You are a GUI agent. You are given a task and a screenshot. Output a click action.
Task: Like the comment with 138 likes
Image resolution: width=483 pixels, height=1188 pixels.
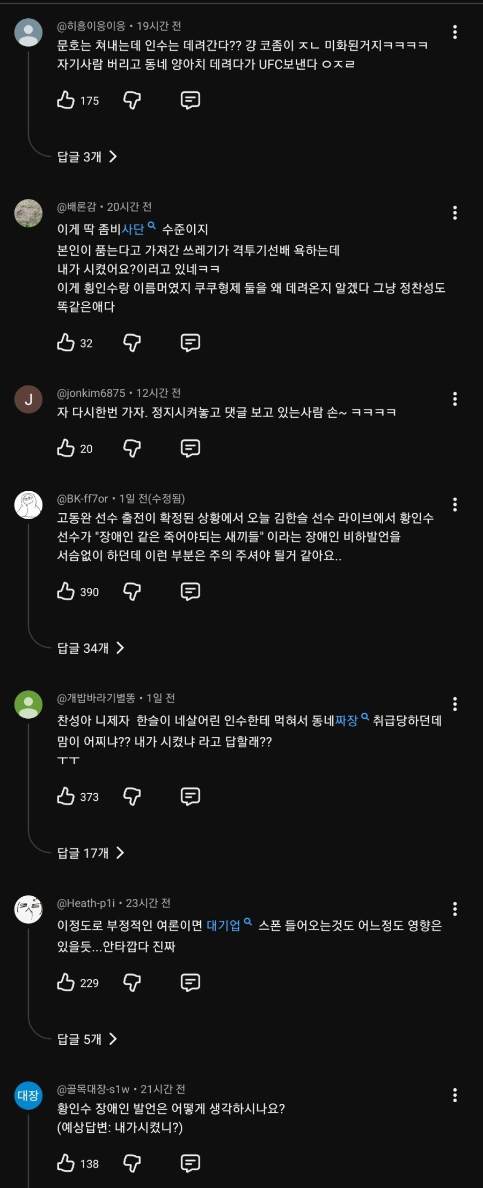66,1163
